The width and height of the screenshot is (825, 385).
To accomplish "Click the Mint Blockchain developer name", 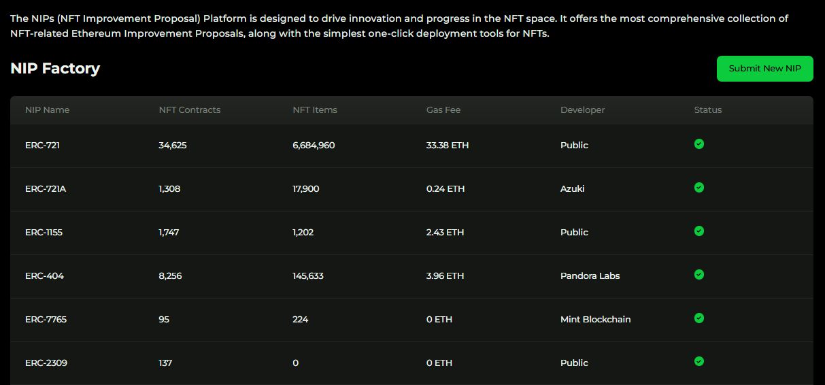I will pyautogui.click(x=596, y=320).
